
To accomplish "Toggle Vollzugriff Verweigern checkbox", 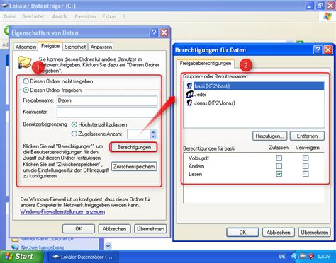I will coord(306,158).
